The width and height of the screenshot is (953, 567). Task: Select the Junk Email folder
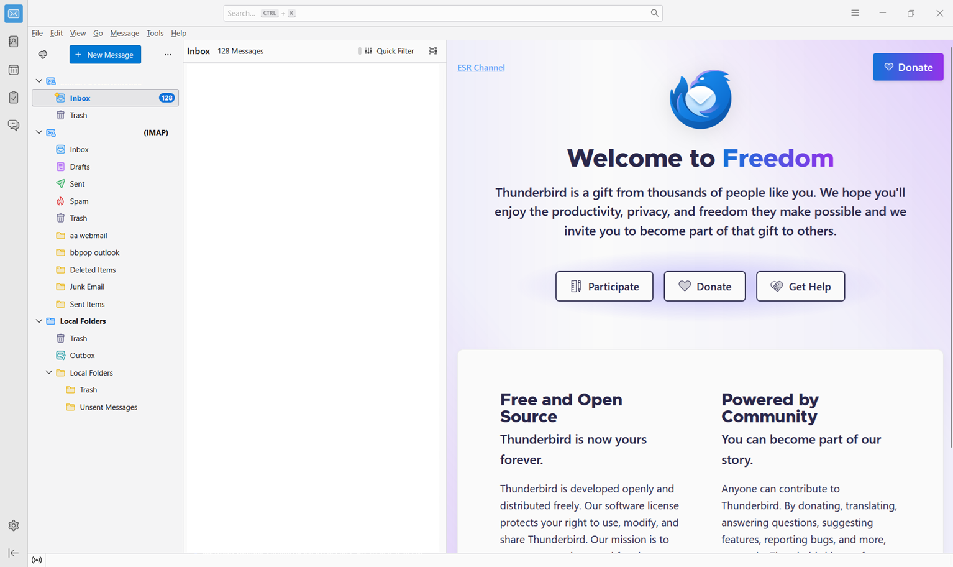pos(105,287)
